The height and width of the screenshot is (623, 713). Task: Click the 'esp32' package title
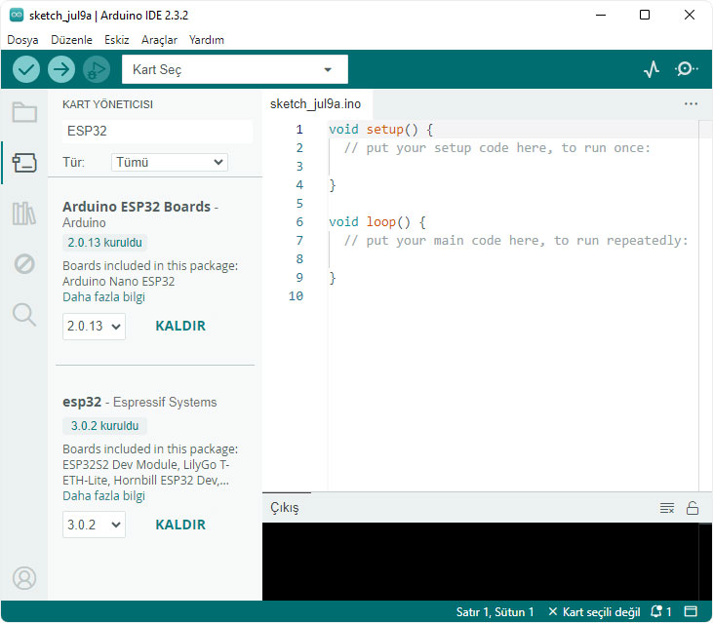pos(82,402)
